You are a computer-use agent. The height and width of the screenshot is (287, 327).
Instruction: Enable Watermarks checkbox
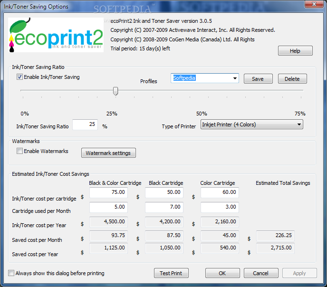click(19, 151)
